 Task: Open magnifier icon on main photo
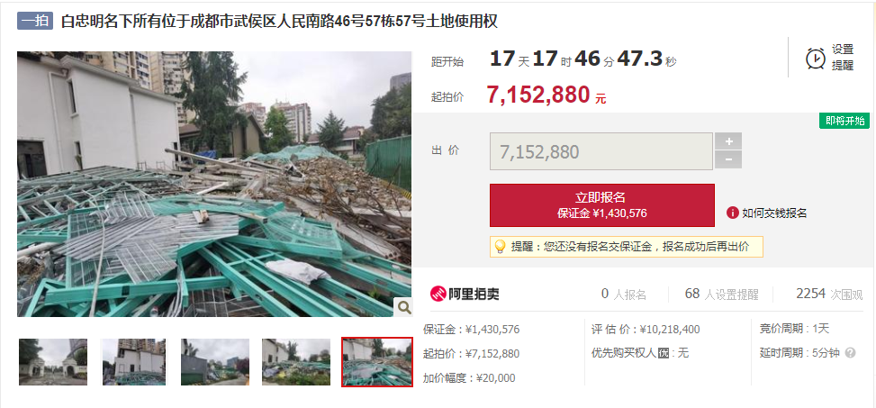(402, 307)
